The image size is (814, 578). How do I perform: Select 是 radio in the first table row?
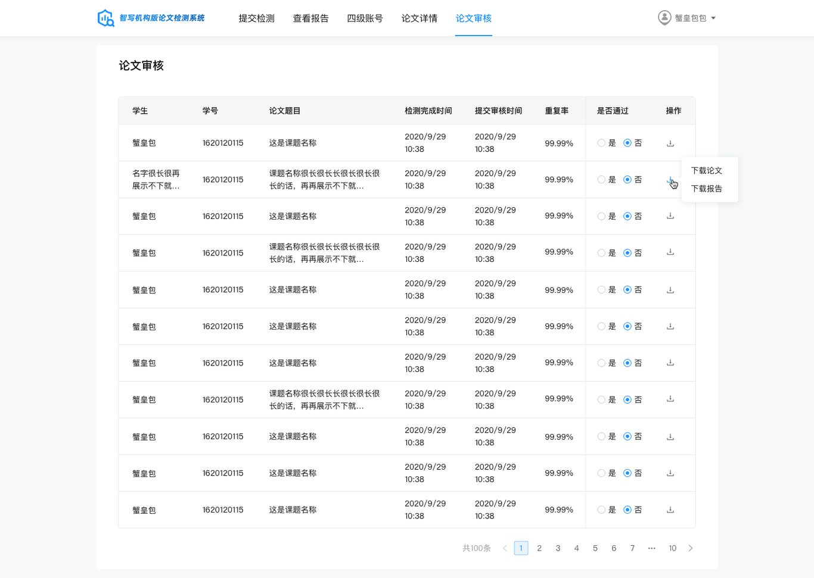tap(601, 143)
